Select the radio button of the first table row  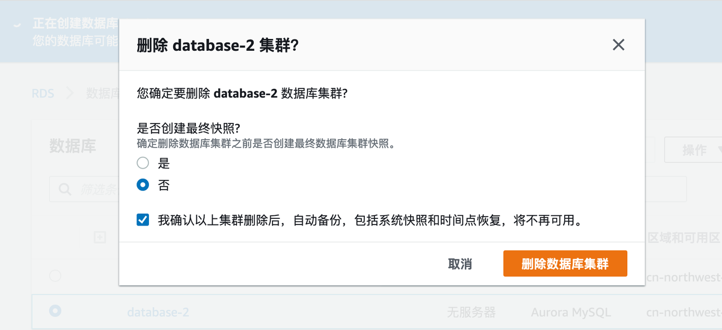pos(55,276)
